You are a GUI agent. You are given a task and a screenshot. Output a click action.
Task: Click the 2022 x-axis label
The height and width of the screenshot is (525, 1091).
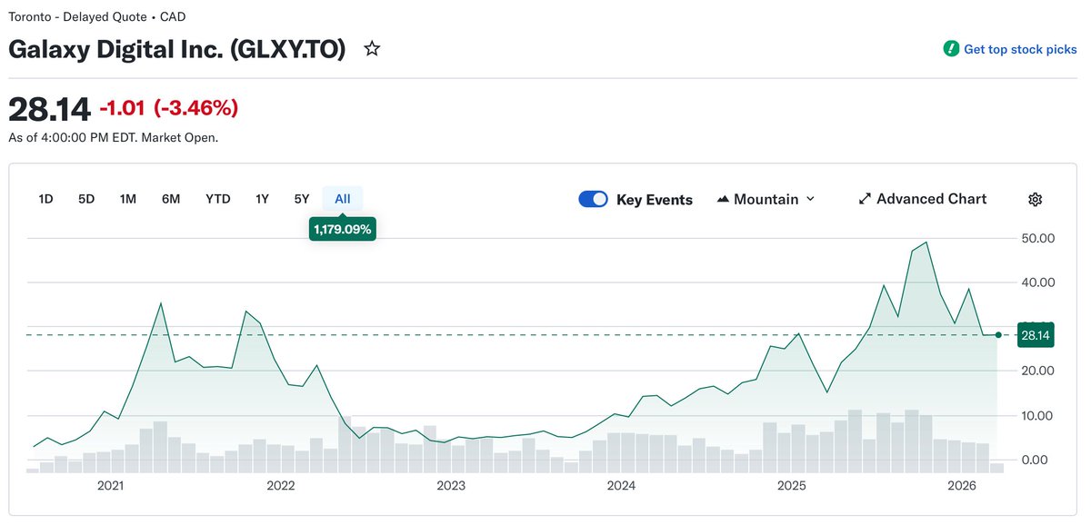(281, 486)
